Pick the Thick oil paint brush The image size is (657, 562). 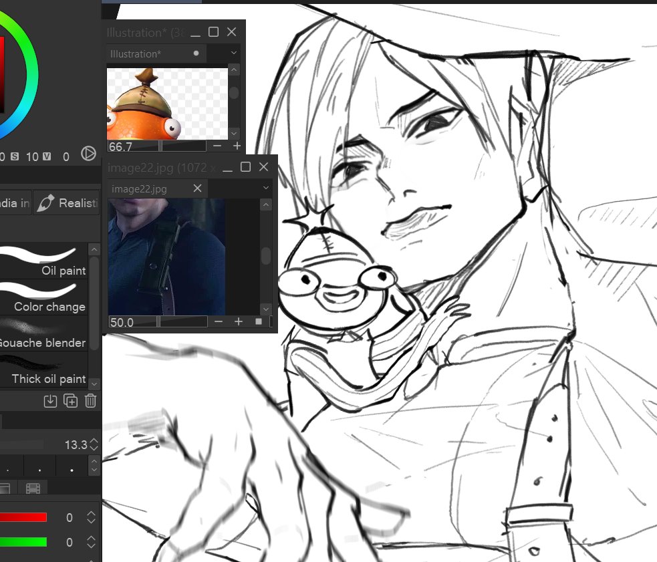tap(43, 370)
